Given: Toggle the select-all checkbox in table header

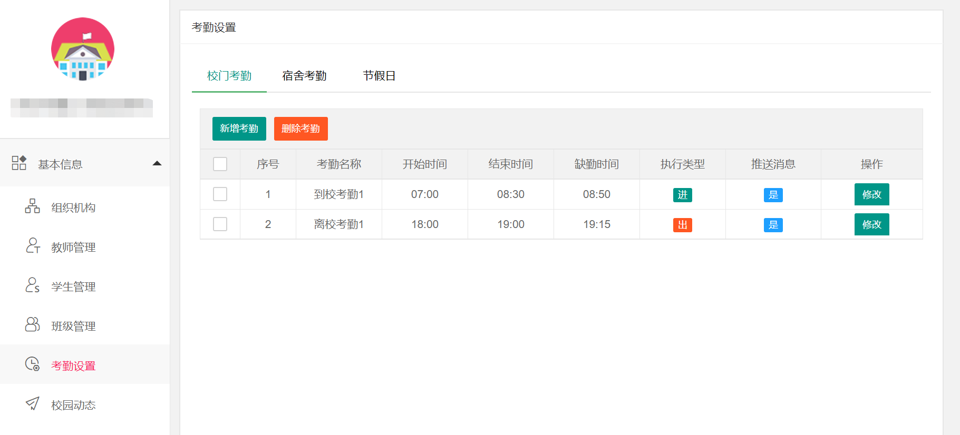Looking at the screenshot, I should pos(220,164).
